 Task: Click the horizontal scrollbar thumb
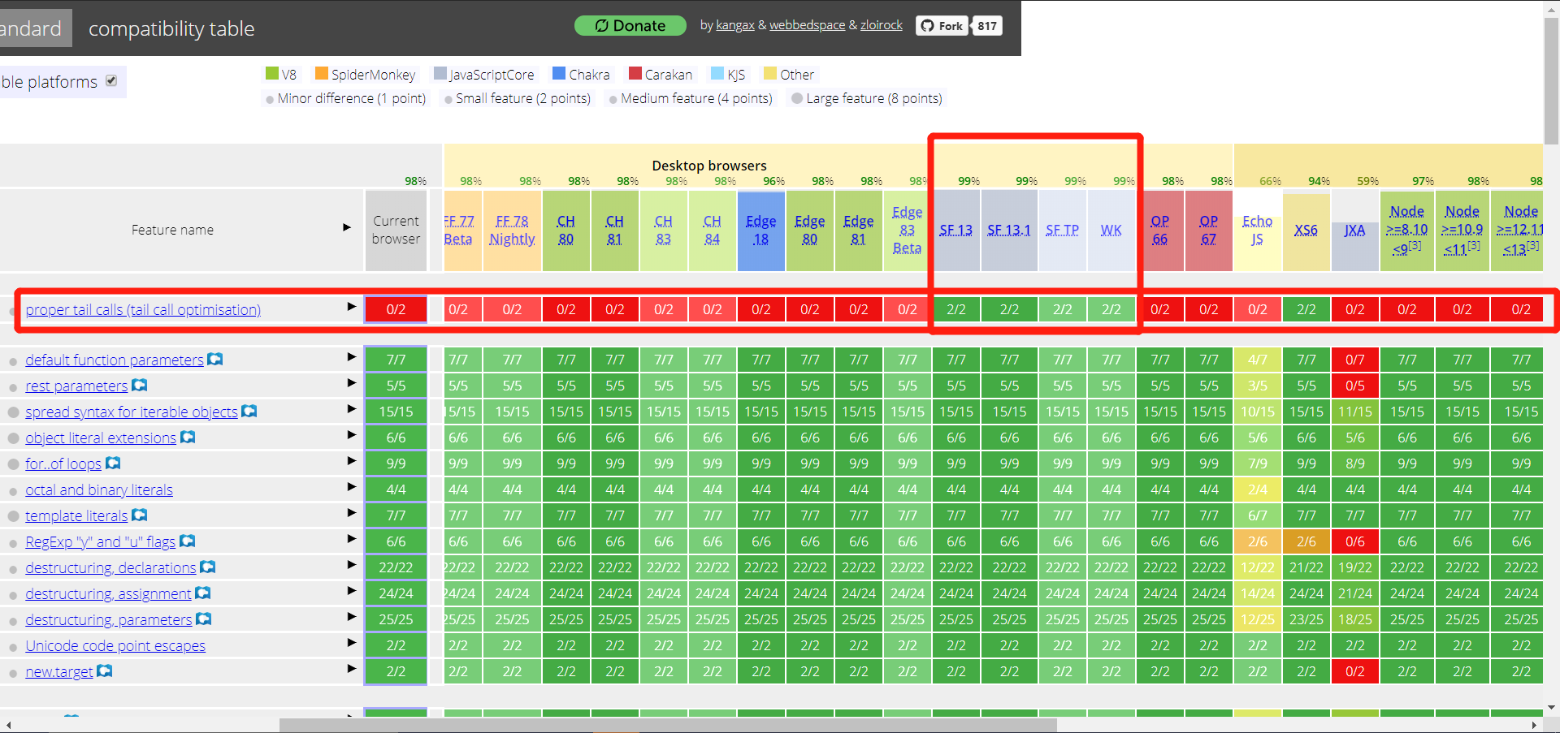coord(668,725)
